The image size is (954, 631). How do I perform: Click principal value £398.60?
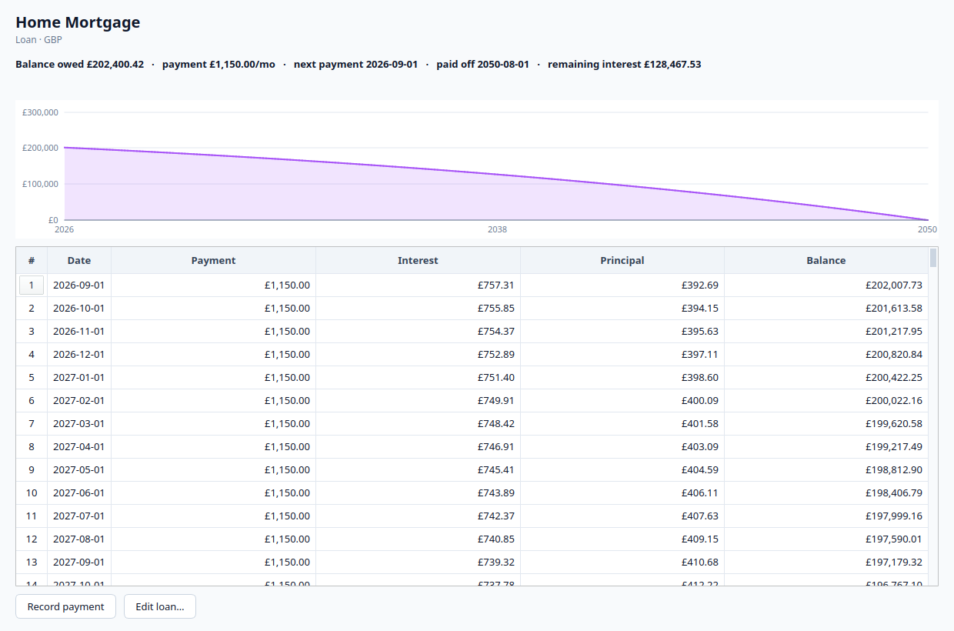[700, 378]
